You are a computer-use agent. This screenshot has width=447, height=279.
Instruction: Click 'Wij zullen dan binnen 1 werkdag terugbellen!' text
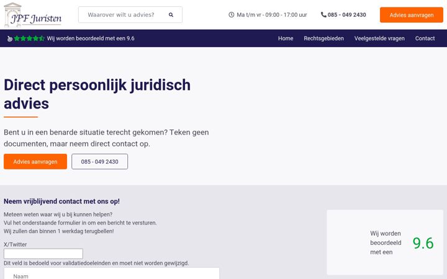pyautogui.click(x=59, y=231)
